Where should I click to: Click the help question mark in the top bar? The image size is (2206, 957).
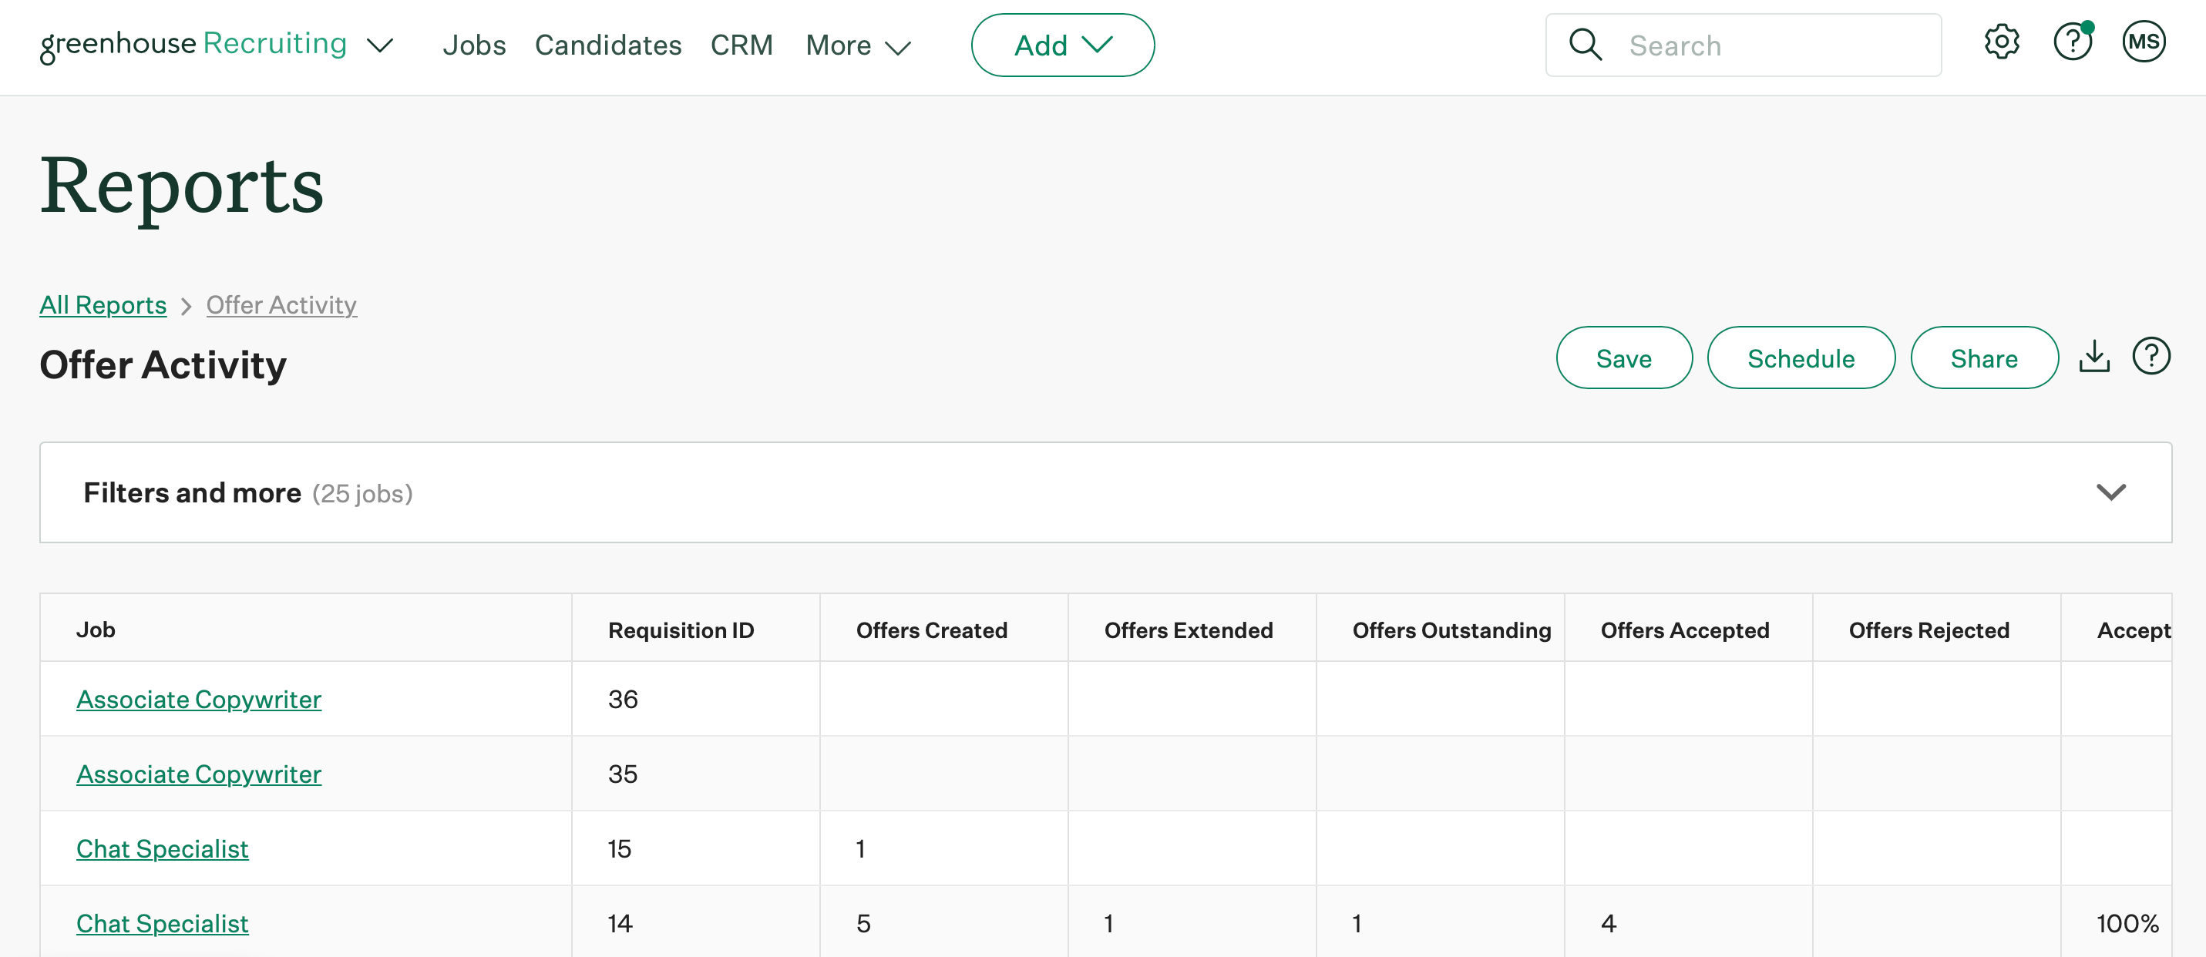pos(2072,41)
